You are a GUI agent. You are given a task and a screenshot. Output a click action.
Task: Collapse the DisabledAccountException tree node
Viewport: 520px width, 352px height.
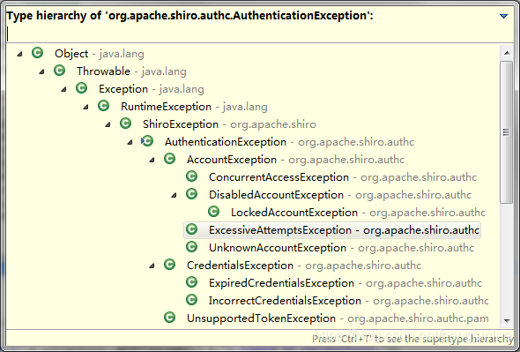click(175, 195)
